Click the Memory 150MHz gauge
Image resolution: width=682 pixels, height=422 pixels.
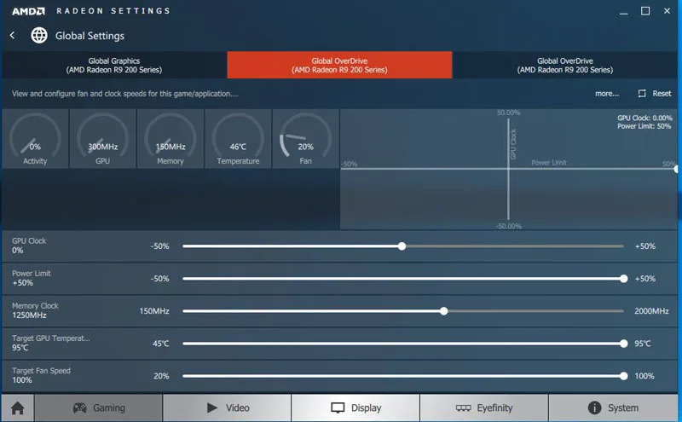click(x=170, y=140)
